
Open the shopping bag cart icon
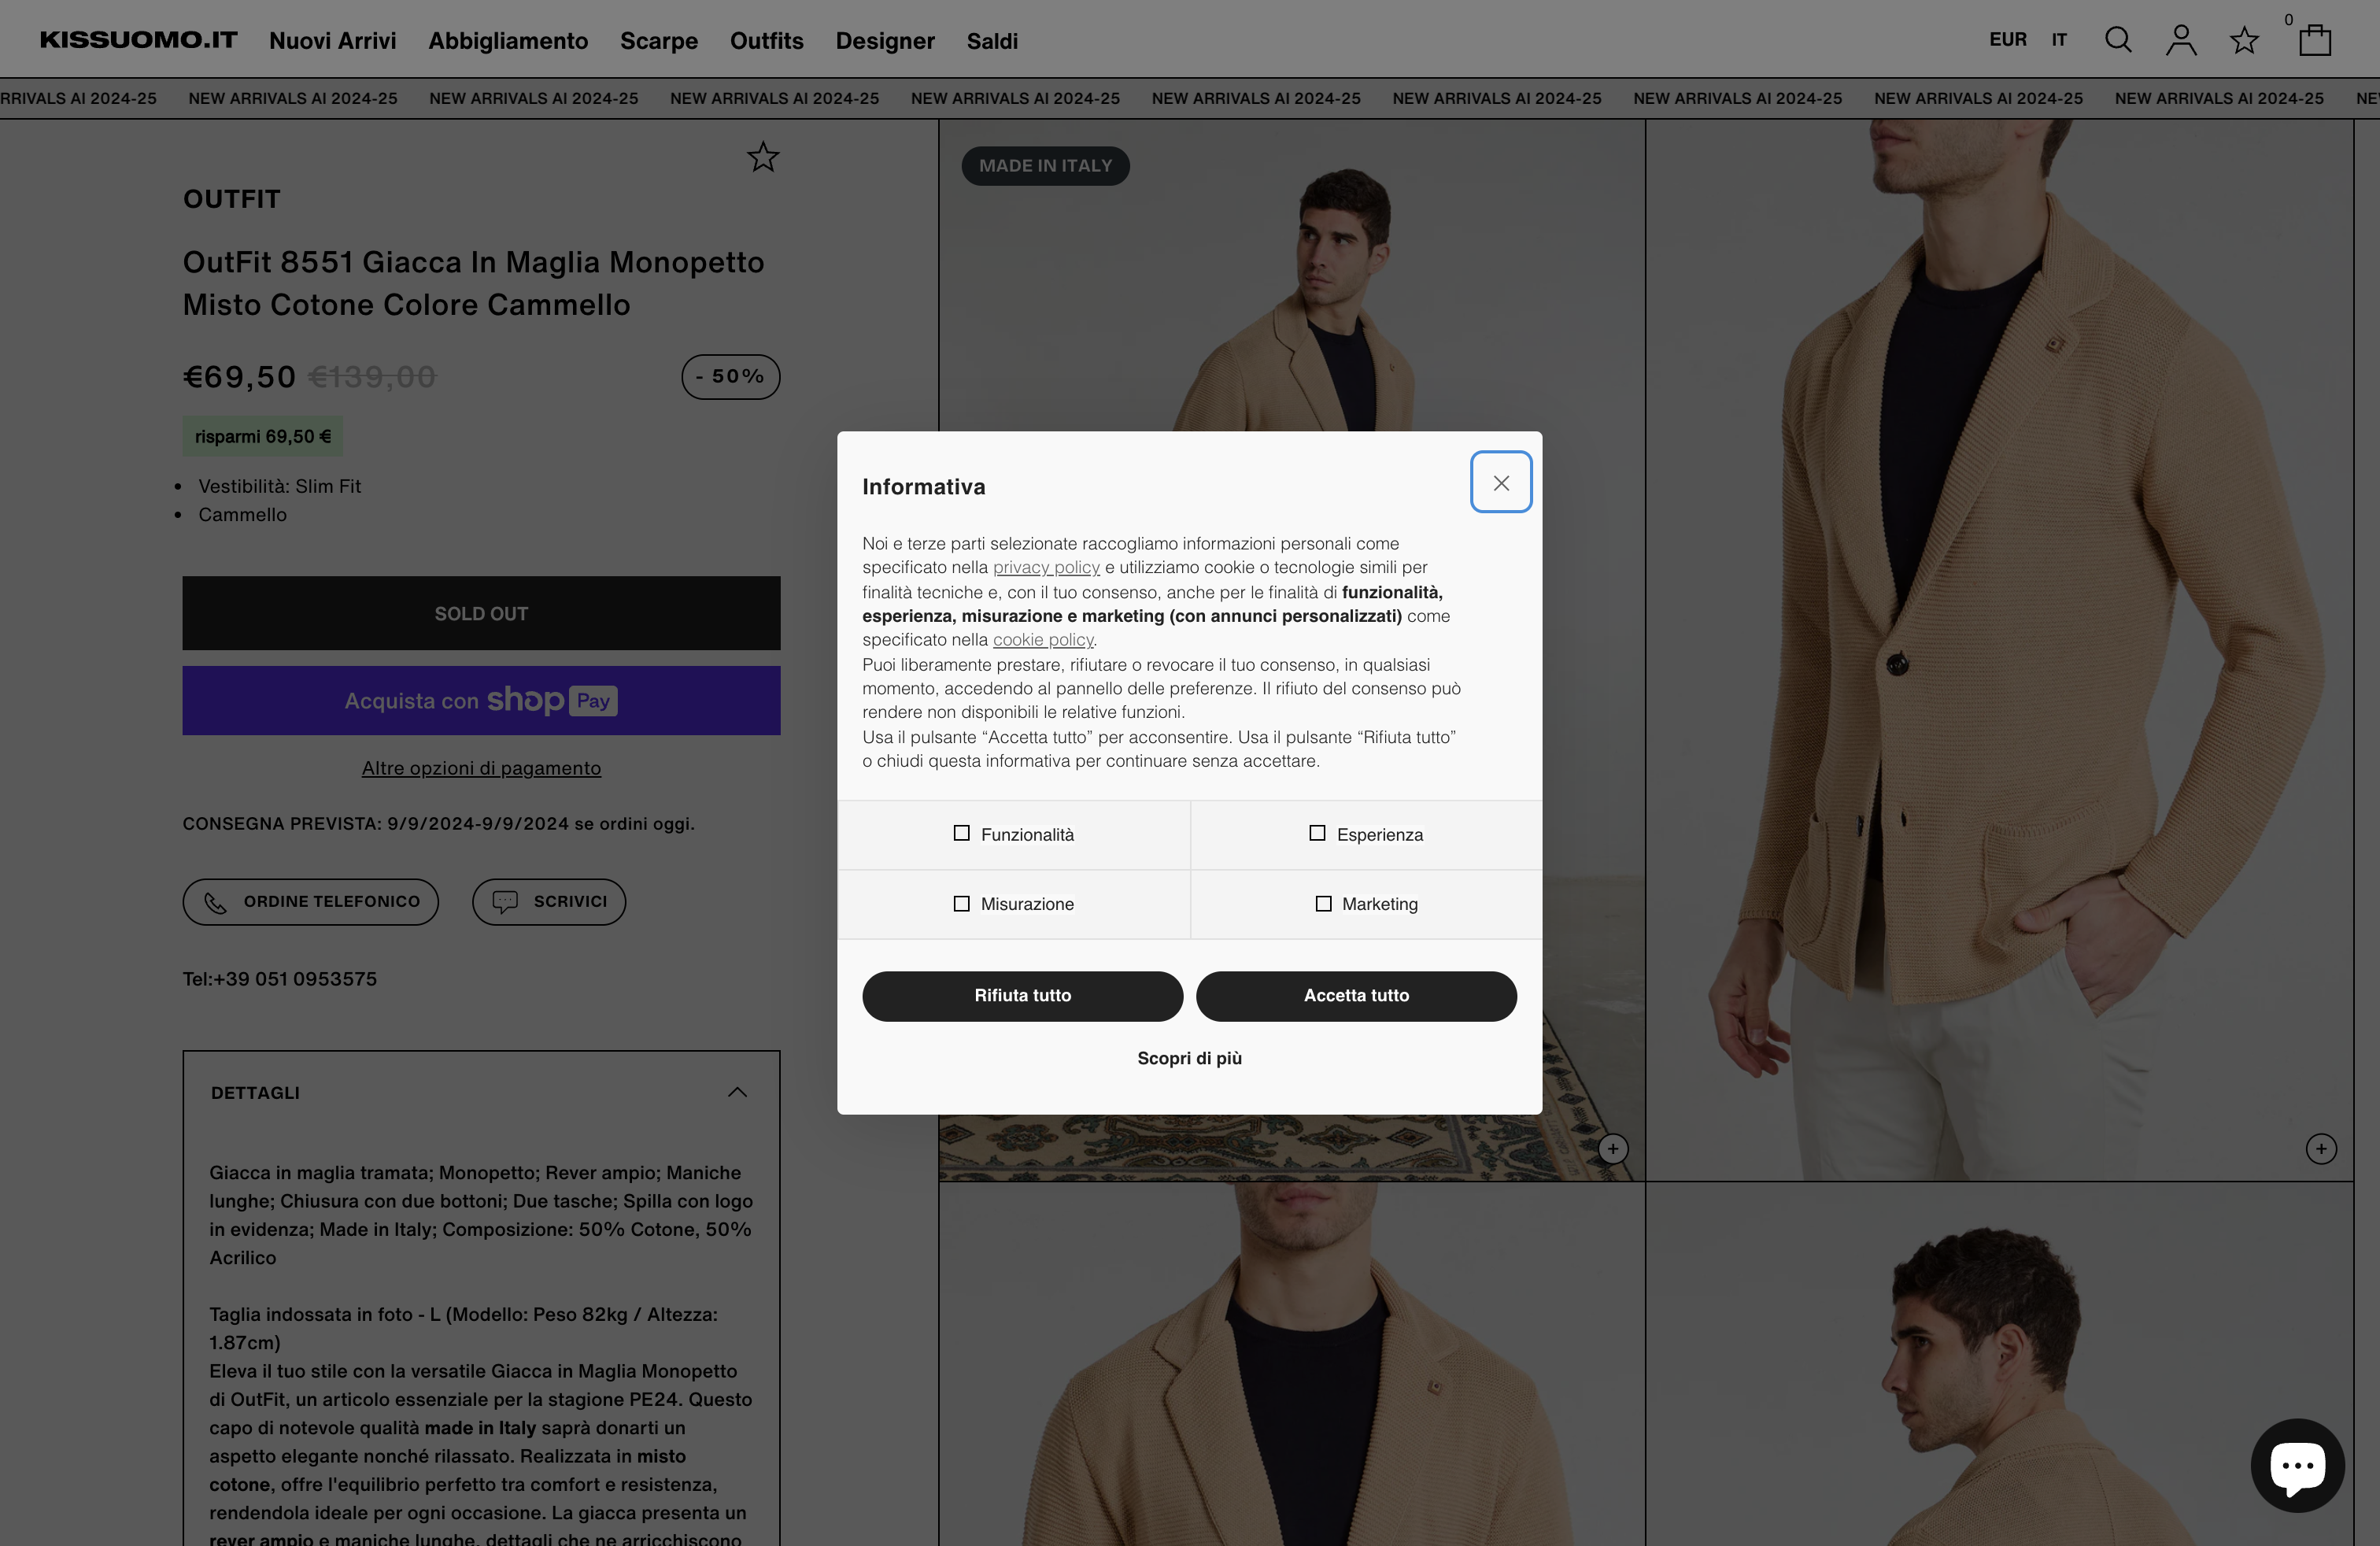coord(2314,40)
